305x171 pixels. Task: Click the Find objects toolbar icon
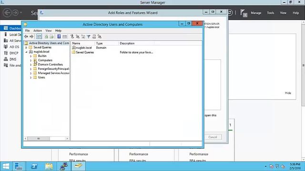(x=94, y=37)
